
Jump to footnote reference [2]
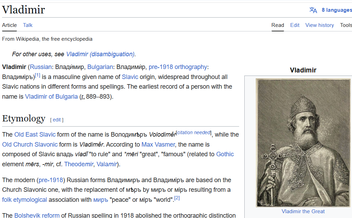(x=177, y=198)
